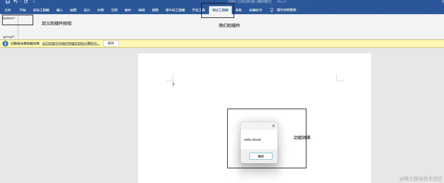Close the Hello World dialog with X
The height and width of the screenshot is (183, 444).
[274, 126]
